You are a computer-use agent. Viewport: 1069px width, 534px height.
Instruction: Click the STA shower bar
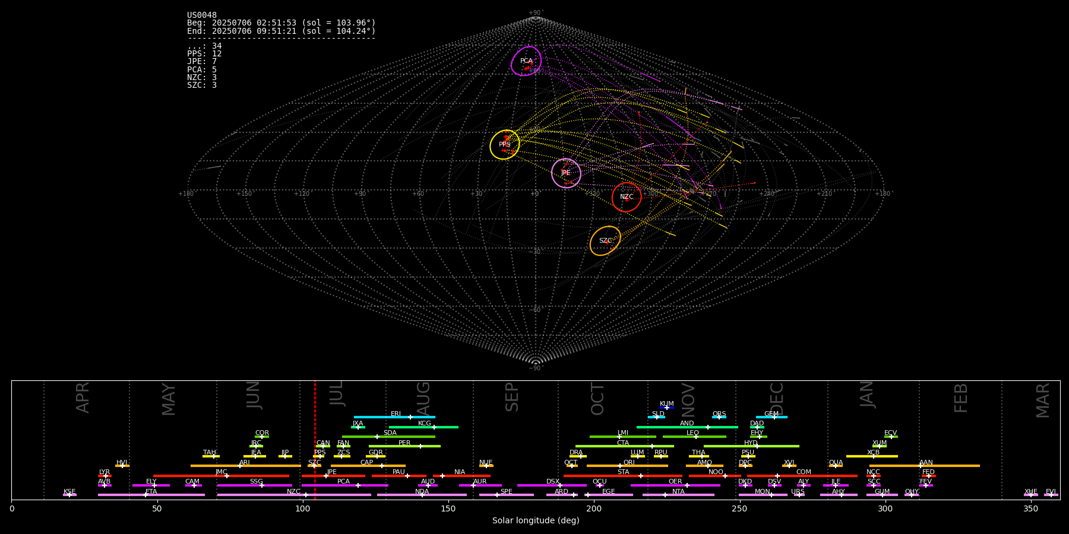point(623,476)
